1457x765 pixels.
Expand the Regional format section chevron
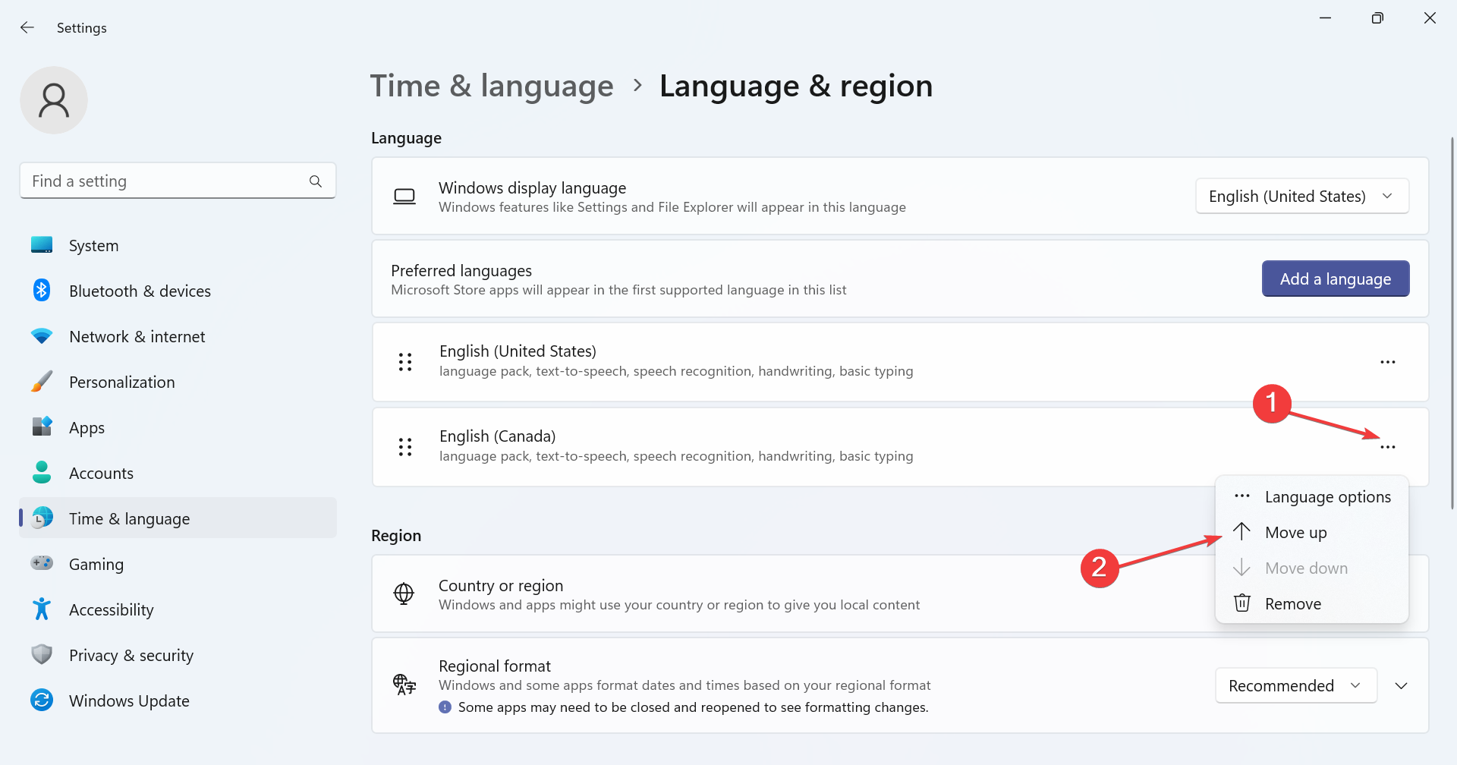1402,685
